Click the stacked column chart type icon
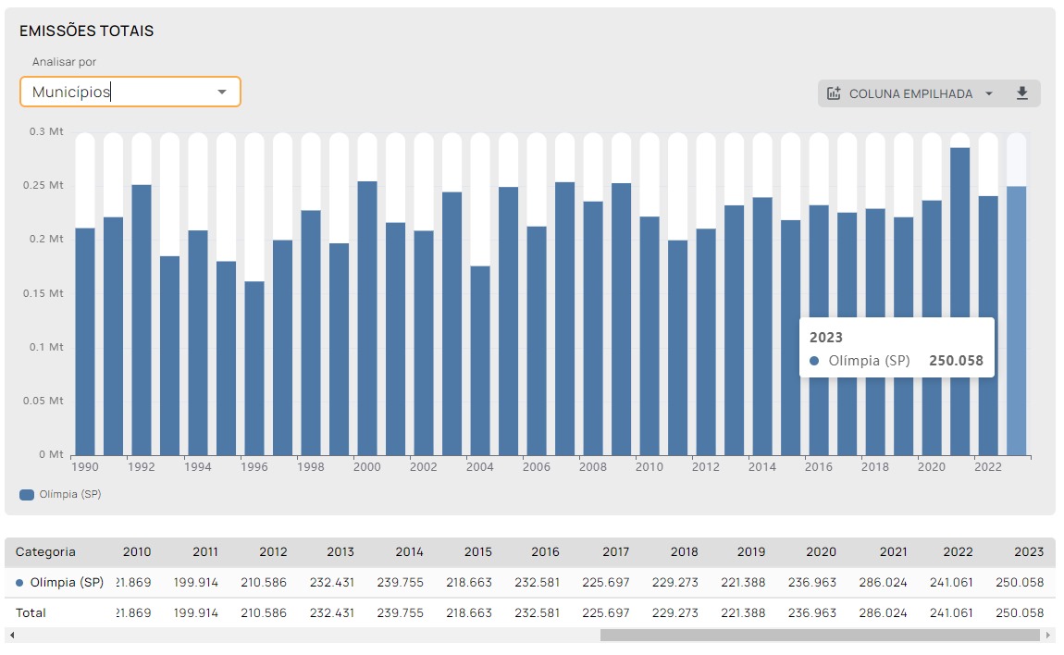 (x=834, y=93)
